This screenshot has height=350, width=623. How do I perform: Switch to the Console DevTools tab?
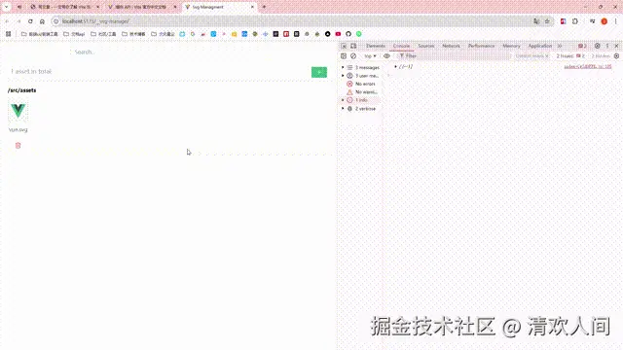[x=401, y=46]
